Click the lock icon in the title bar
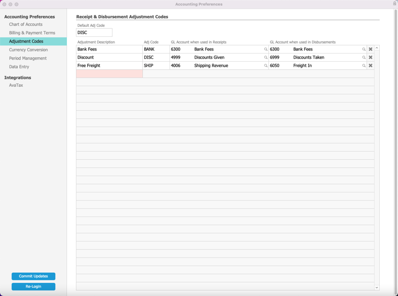 [394, 4]
